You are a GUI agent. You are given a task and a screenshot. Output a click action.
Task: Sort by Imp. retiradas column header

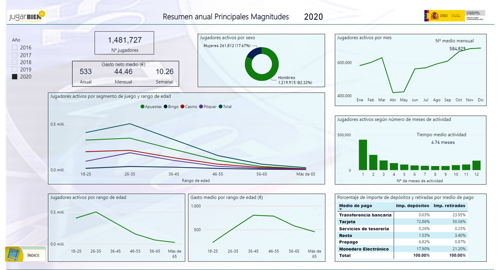point(449,206)
